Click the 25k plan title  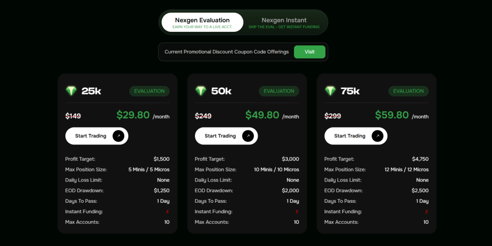(91, 91)
